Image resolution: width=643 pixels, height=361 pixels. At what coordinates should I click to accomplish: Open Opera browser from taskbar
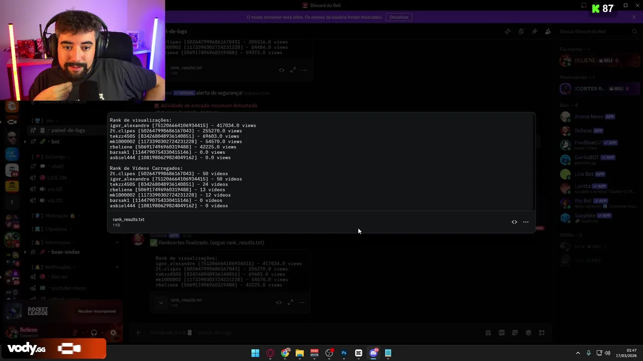pos(270,353)
